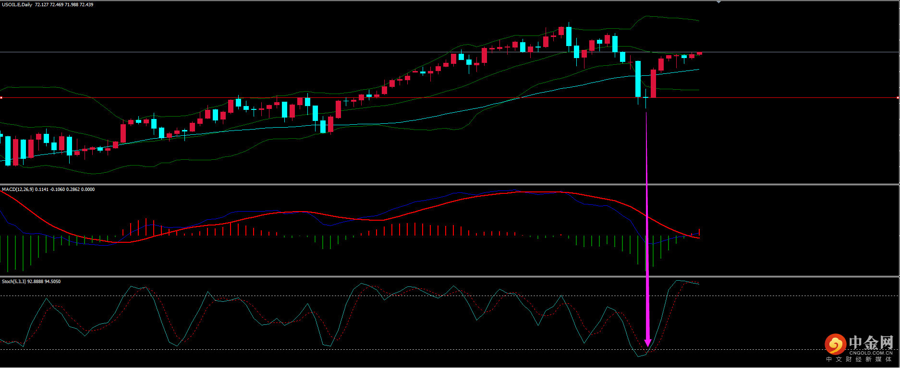Select the MACD value -0.1060
The height and width of the screenshot is (368, 900).
57,190
